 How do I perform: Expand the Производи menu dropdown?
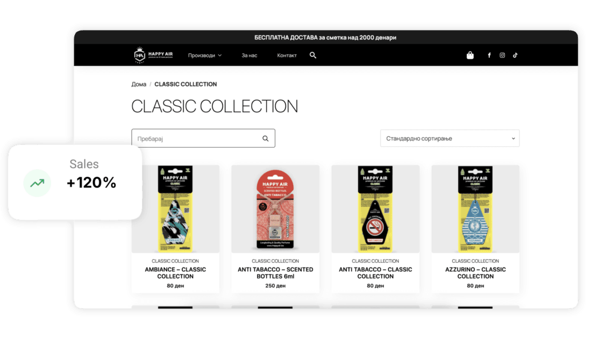[205, 55]
